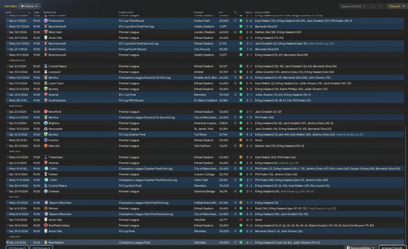Toggle the row selector for Sat, 30/3/2024
This screenshot has width=408, height=249.
7,146
